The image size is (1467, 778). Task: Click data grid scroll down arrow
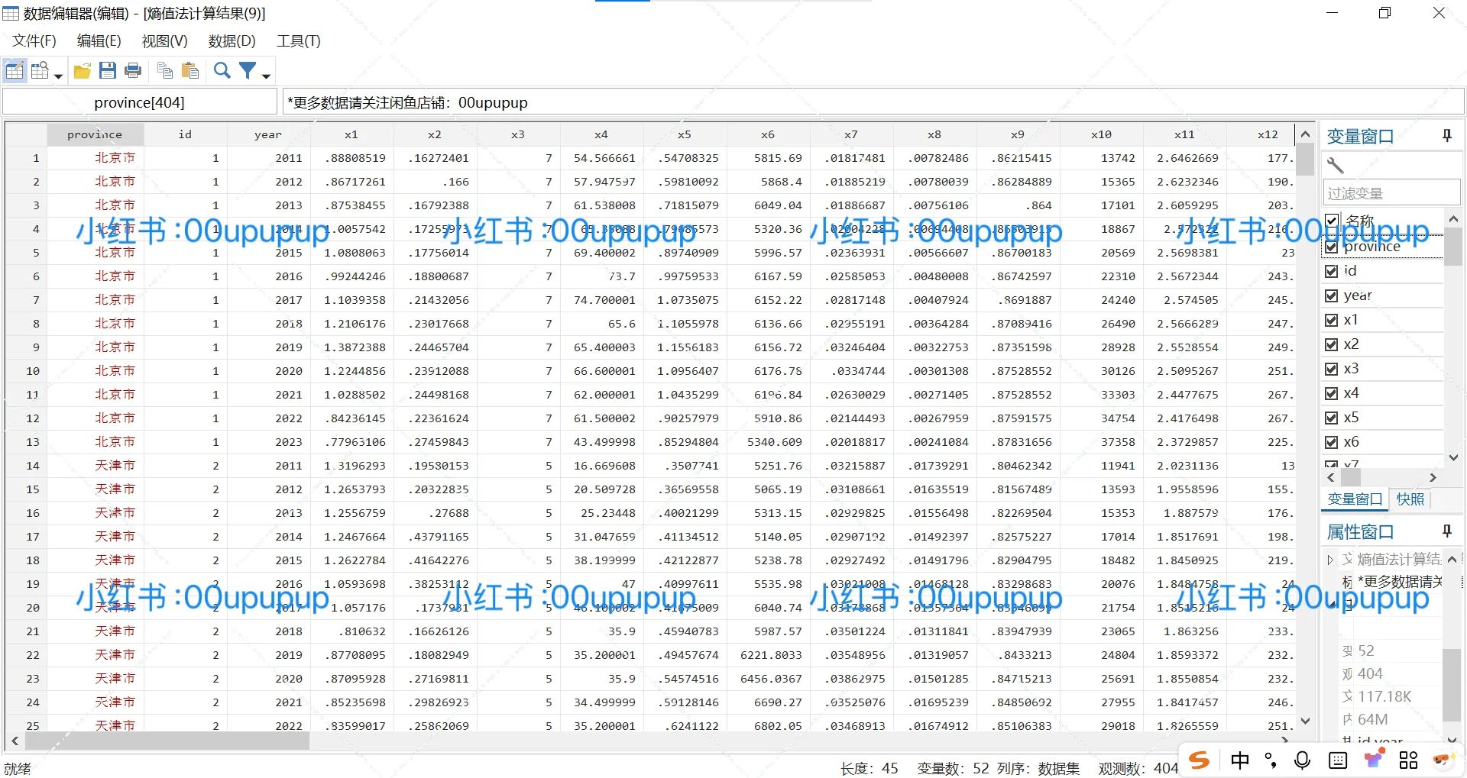point(1305,721)
